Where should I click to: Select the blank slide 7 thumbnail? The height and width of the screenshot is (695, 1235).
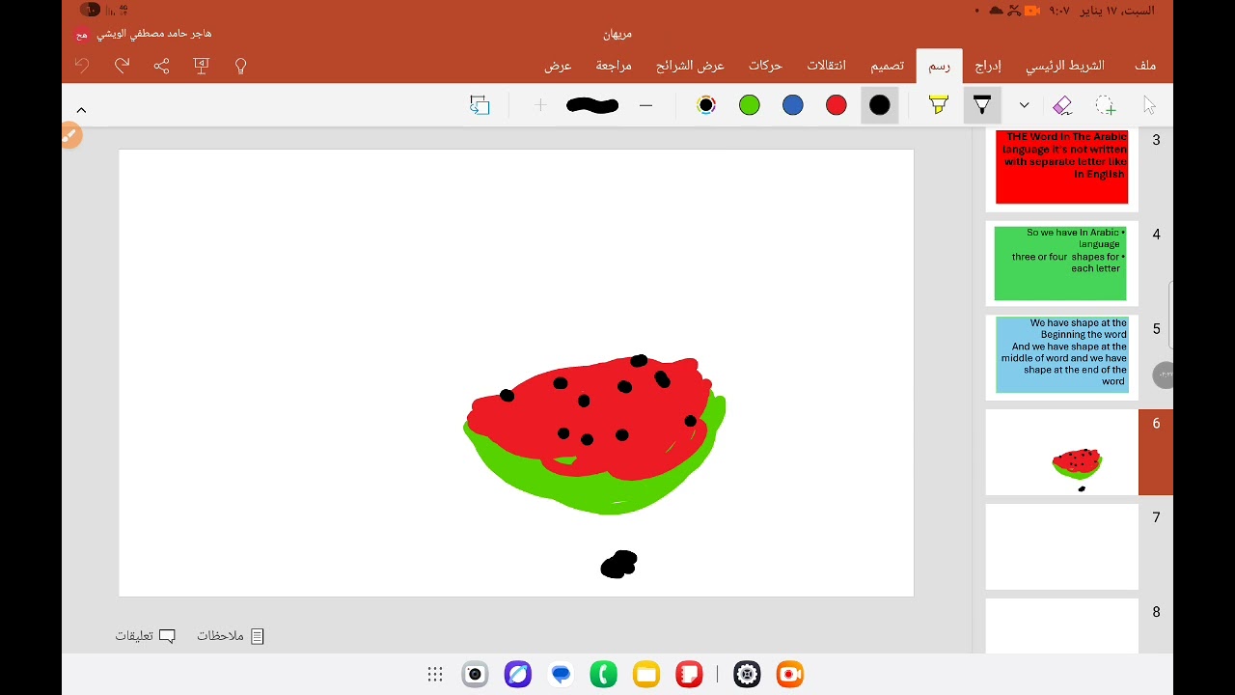point(1061,546)
